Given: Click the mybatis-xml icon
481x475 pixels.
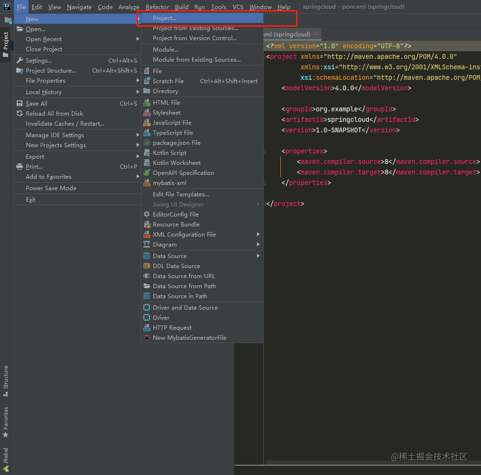Looking at the screenshot, I should pos(147,183).
